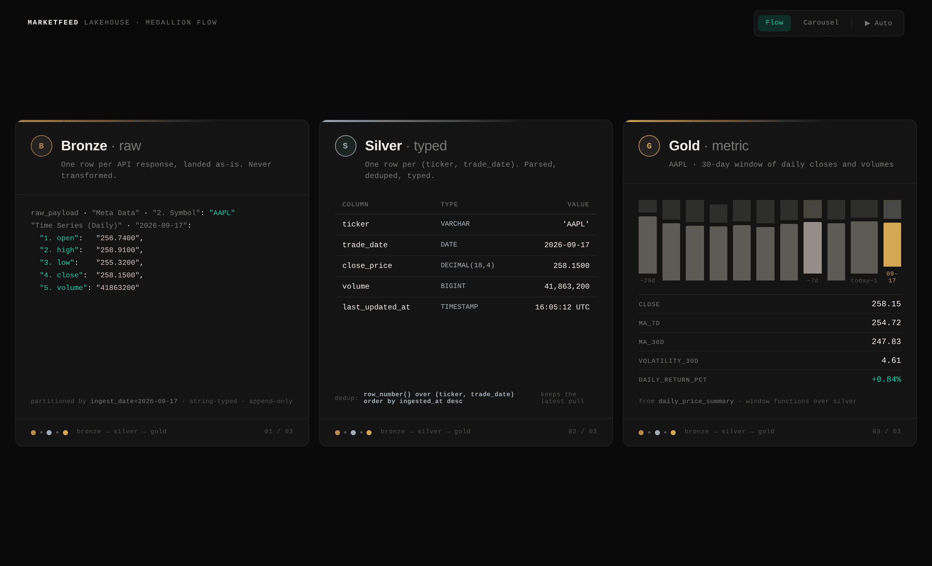The height and width of the screenshot is (566, 932).
Task: Click the 16:05:12 UTC timestamp value
Action: pyautogui.click(x=562, y=307)
